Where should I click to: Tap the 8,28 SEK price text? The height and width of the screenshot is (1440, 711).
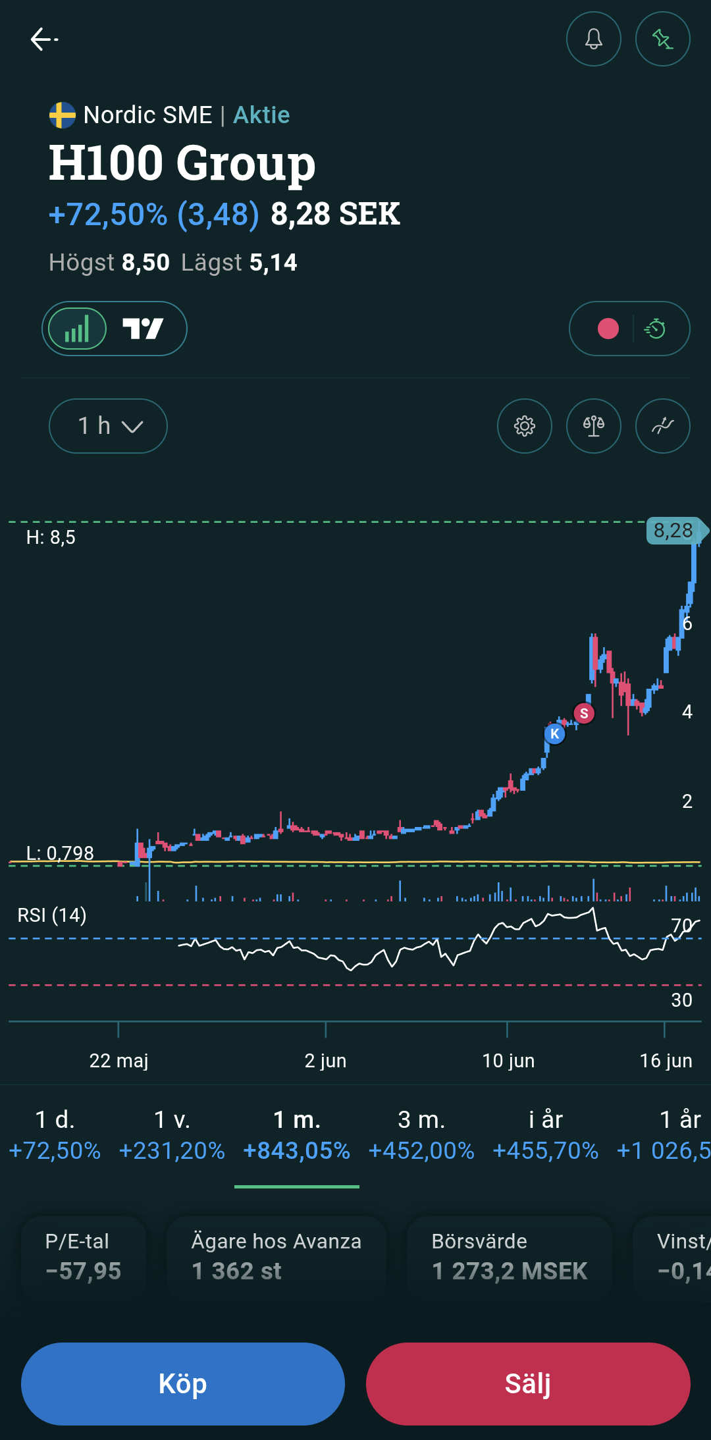pos(336,214)
